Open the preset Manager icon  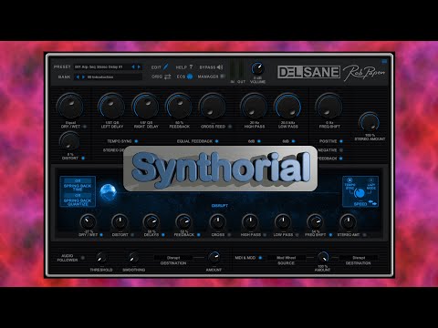(x=223, y=77)
